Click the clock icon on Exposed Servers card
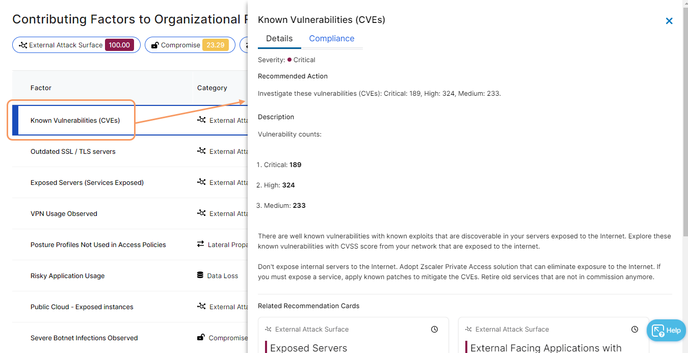Viewport: 688px width, 353px height. pos(434,330)
